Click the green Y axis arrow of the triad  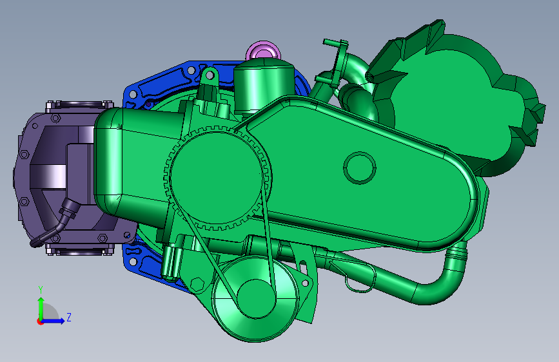(x=41, y=307)
